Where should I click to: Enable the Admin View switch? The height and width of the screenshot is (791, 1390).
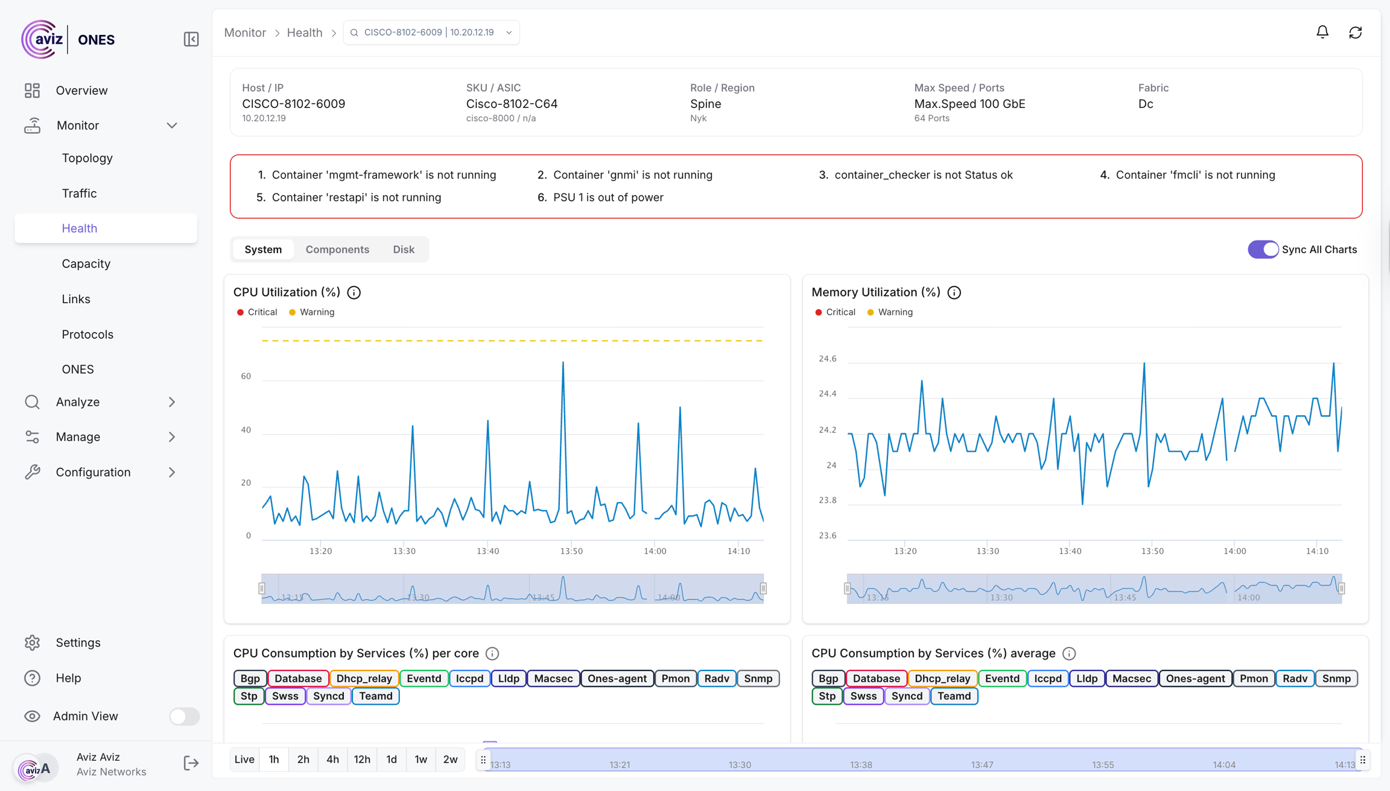tap(184, 716)
